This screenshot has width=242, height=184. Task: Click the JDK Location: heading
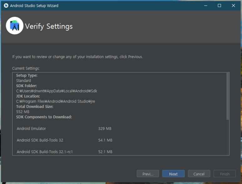[x=28, y=96]
